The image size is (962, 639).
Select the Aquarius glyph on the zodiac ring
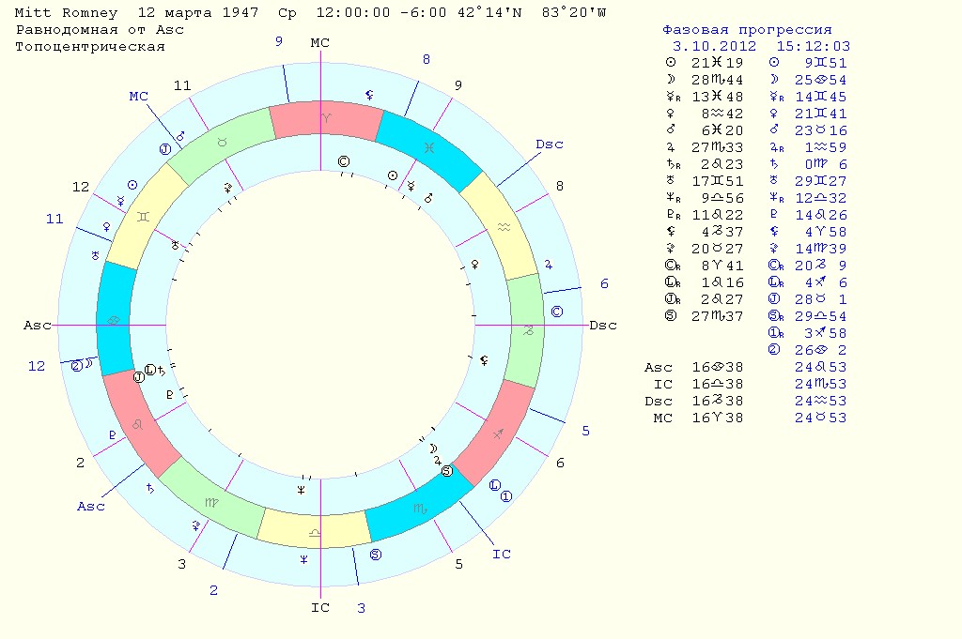504,227
